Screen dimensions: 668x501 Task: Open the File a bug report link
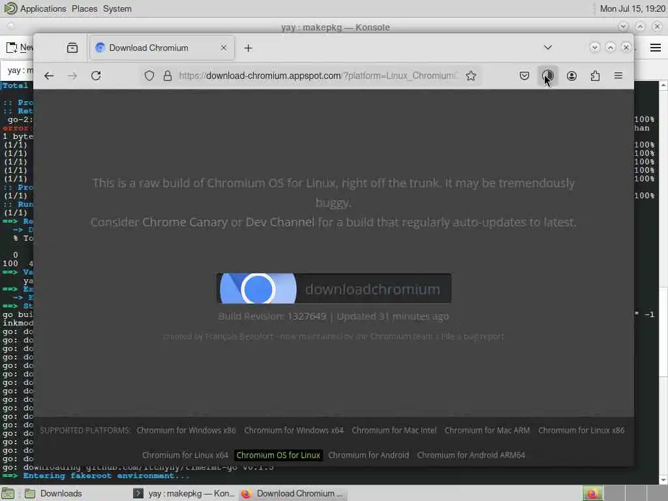472,336
